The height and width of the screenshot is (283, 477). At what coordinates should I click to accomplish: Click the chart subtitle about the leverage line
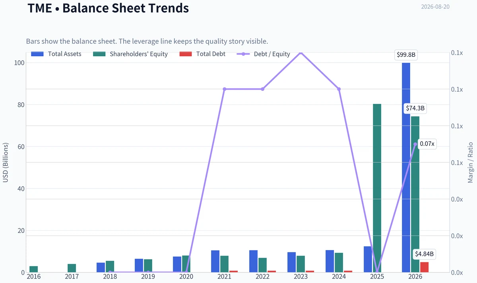point(146,41)
